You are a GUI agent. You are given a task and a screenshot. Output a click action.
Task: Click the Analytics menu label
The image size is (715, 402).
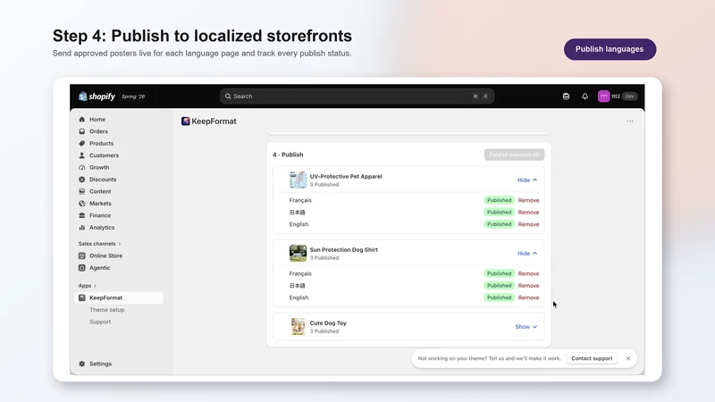coord(102,228)
